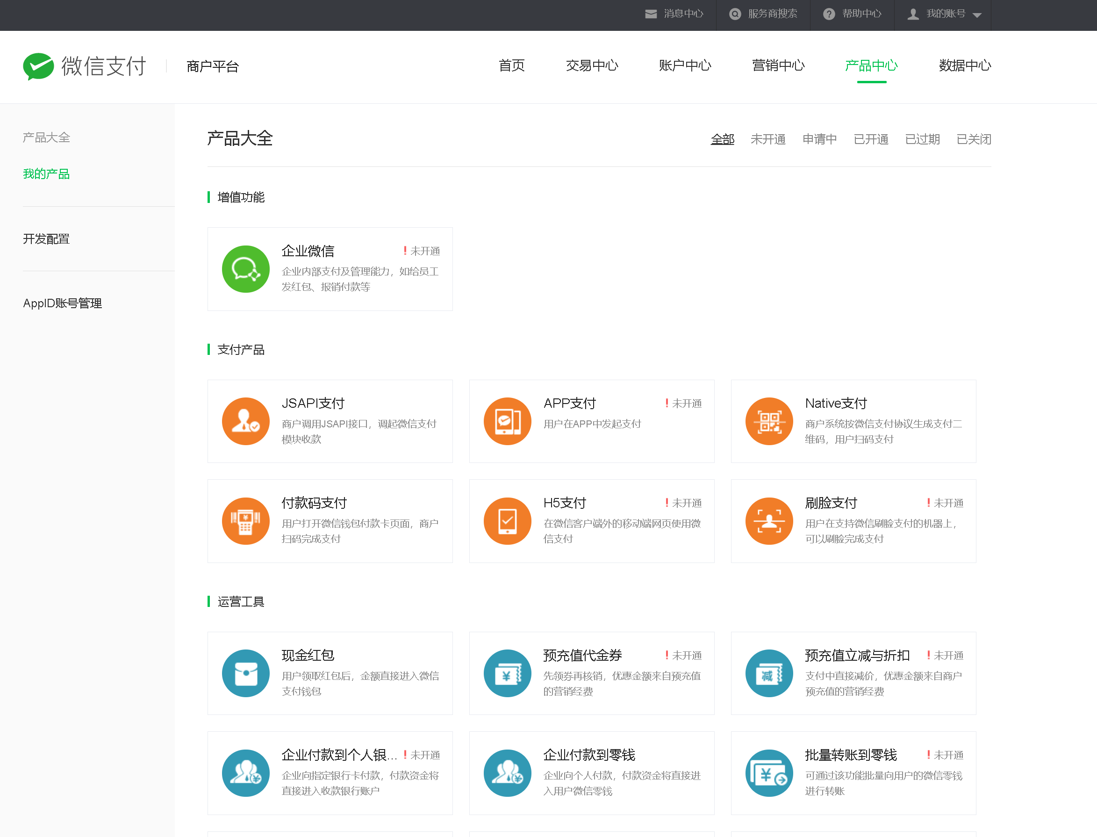Filter products by 已过期

pos(923,139)
